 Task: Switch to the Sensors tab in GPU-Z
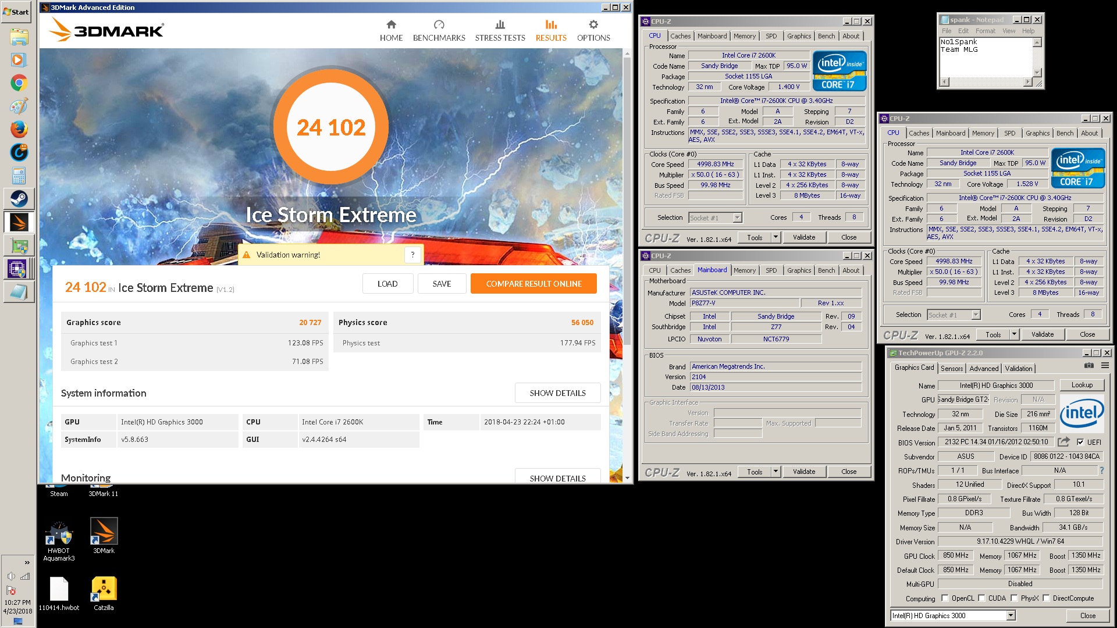[952, 368]
